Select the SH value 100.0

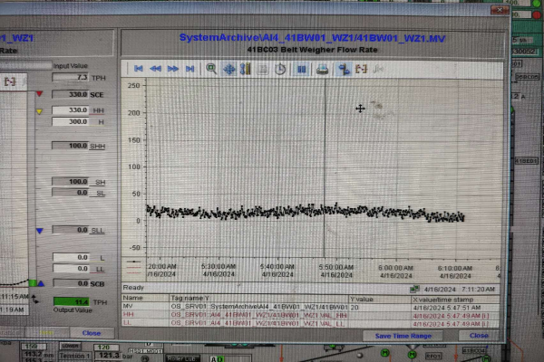coord(71,182)
